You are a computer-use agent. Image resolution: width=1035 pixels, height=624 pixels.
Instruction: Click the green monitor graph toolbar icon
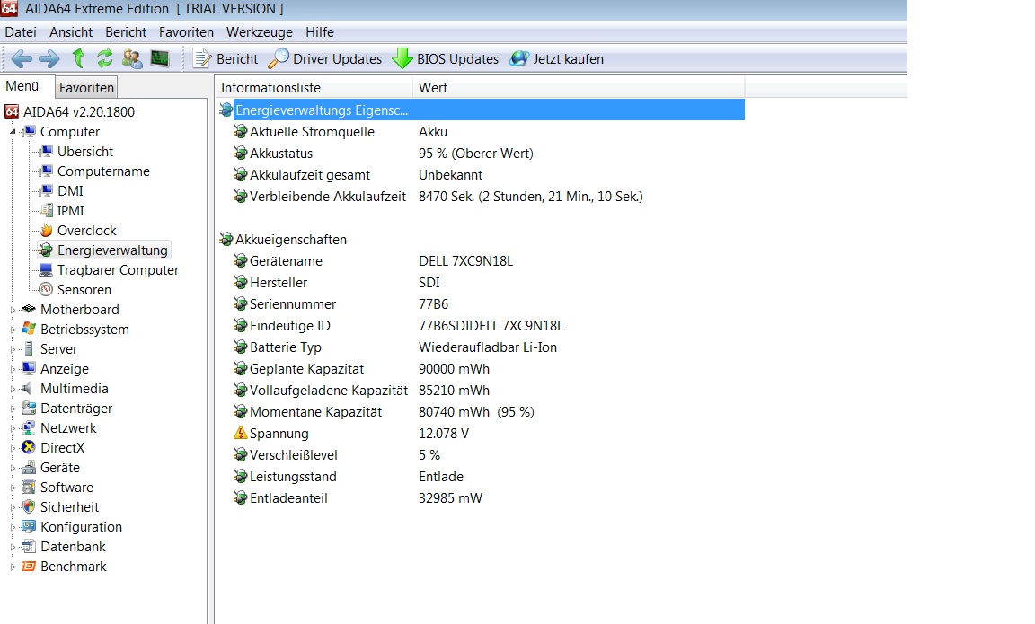coord(160,59)
